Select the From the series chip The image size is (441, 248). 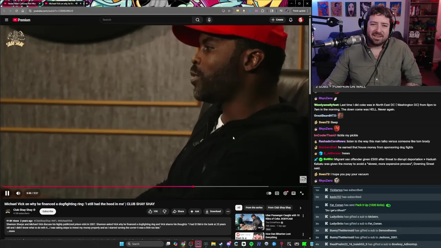pyautogui.click(x=254, y=208)
